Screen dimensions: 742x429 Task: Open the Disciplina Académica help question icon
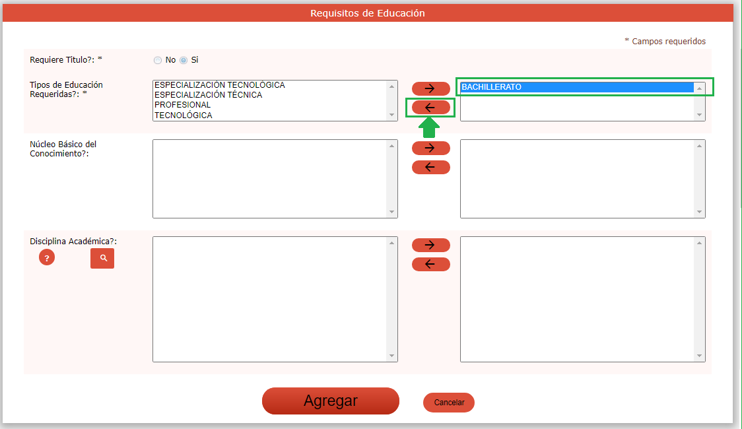click(x=47, y=258)
